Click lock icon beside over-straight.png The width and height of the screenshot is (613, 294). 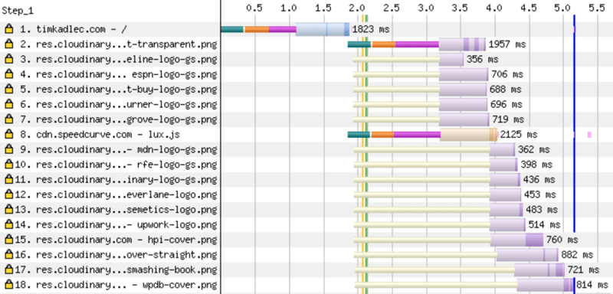(x=8, y=254)
